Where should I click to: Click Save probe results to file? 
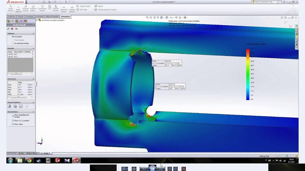click(x=15, y=106)
